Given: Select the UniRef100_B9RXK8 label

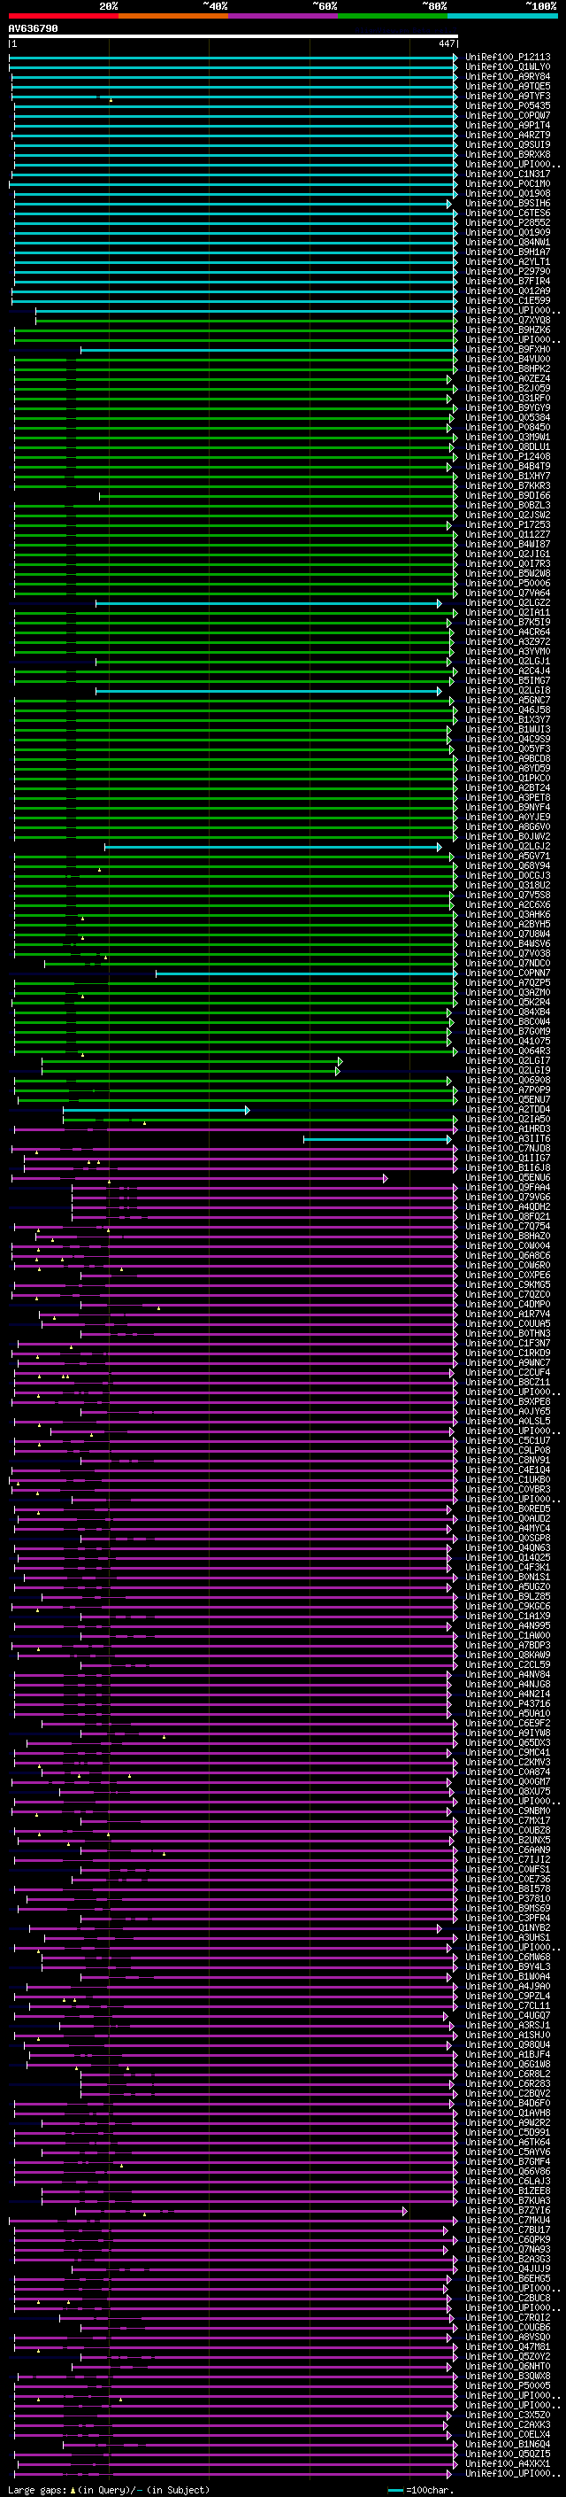Looking at the screenshot, I should [x=508, y=154].
